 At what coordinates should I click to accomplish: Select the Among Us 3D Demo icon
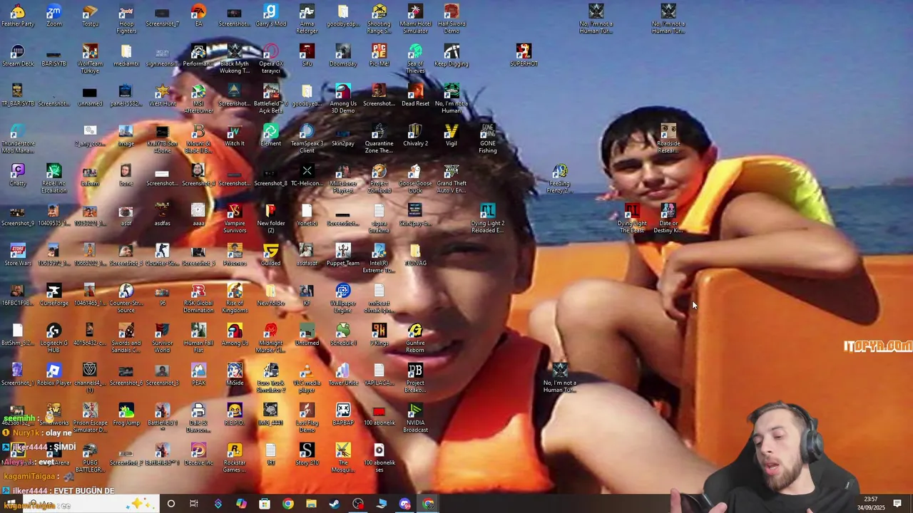pyautogui.click(x=343, y=98)
